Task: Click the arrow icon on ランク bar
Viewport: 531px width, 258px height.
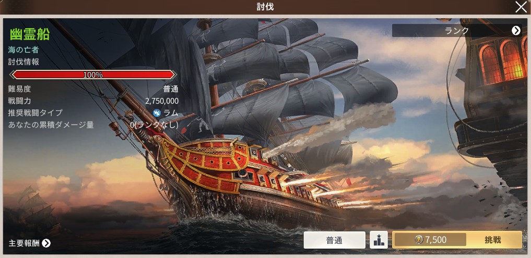Action: point(516,30)
